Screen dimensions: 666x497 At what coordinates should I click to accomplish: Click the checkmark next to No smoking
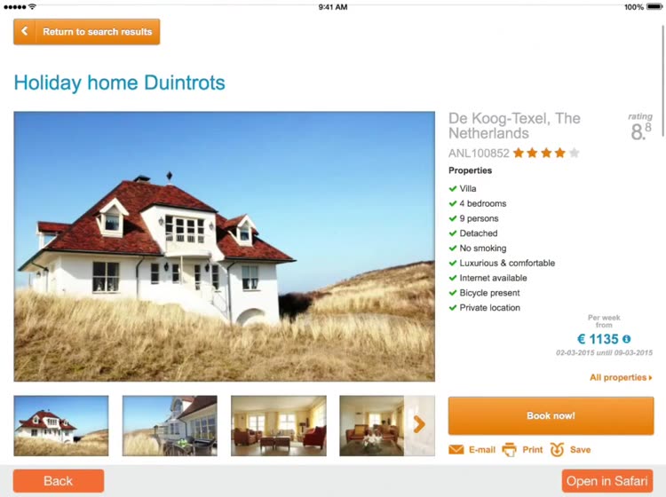(453, 248)
